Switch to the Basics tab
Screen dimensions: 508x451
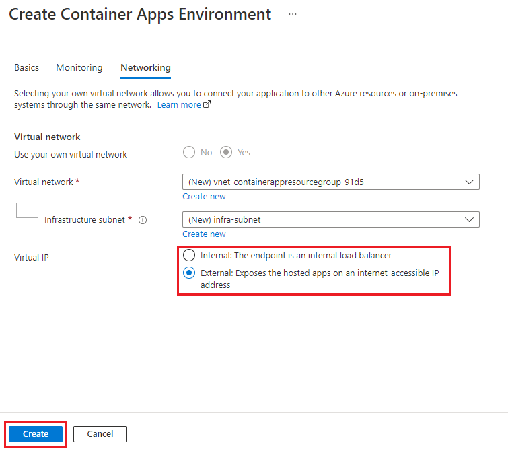point(27,68)
